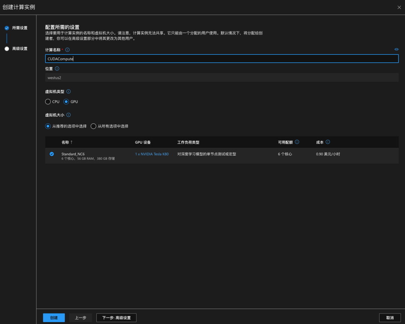Click the westus2 location field
The width and height of the screenshot is (405, 324).
click(222, 78)
